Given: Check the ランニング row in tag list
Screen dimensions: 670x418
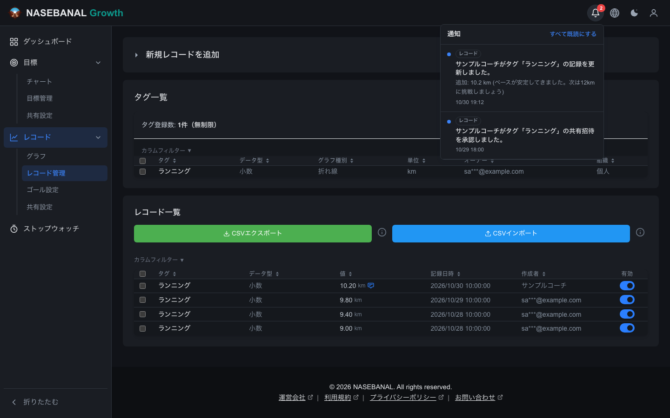Looking at the screenshot, I should [143, 171].
